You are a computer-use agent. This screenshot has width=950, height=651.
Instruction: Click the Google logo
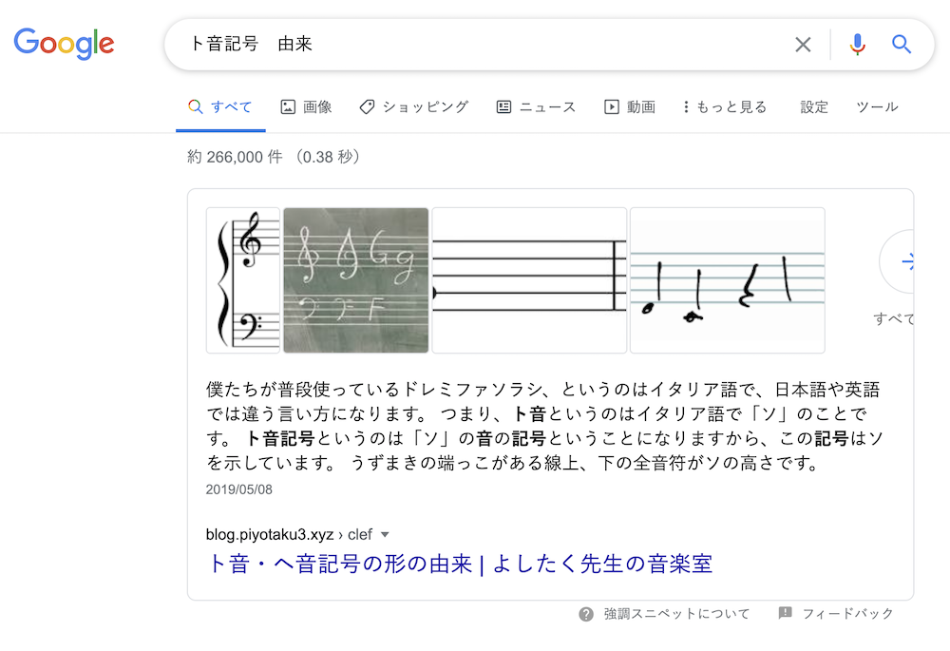click(64, 44)
